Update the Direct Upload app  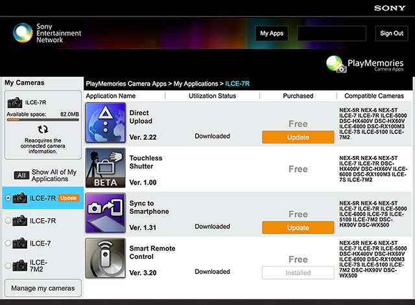(x=298, y=137)
